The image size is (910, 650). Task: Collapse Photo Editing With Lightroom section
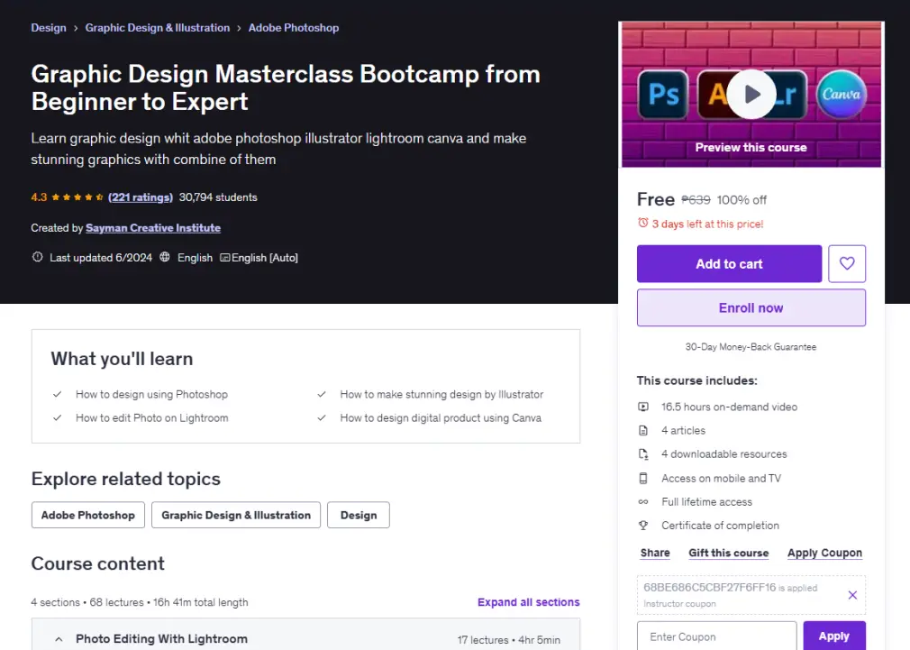point(59,639)
